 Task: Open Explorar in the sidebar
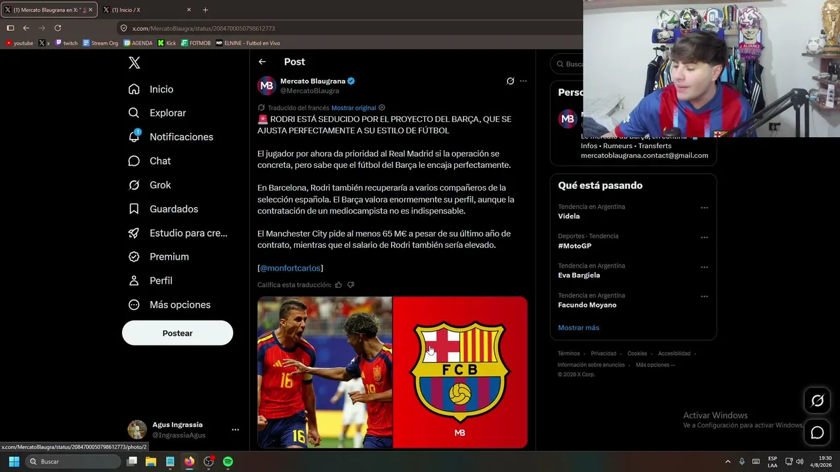coord(157,113)
